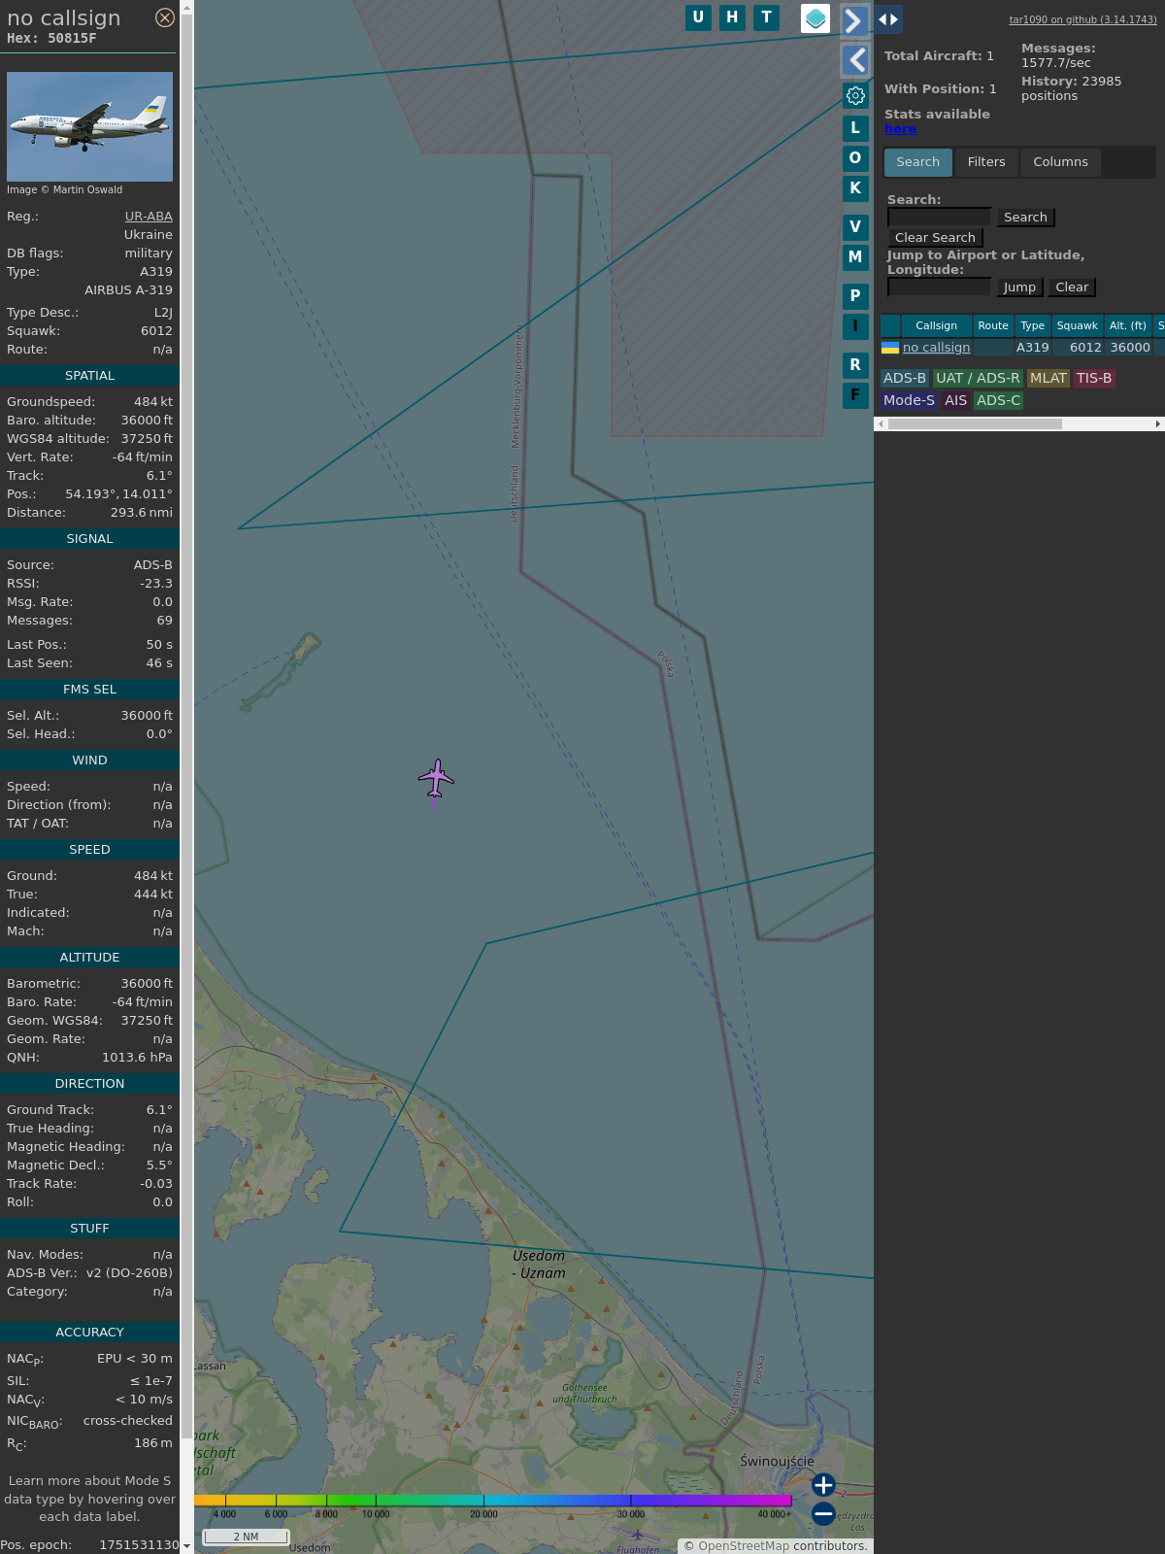This screenshot has width=1165, height=1554.
Task: Close the selected aircraft info panel
Action: [165, 17]
